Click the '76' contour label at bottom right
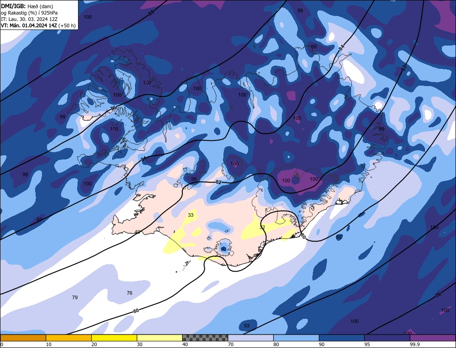The width and height of the screenshot is (456, 348). [x=438, y=295]
